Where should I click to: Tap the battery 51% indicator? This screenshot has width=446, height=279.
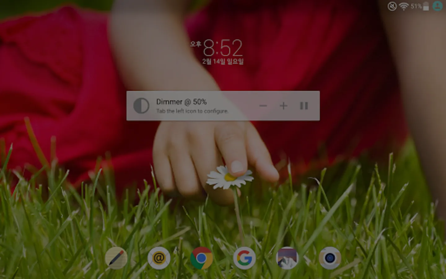[x=420, y=6]
